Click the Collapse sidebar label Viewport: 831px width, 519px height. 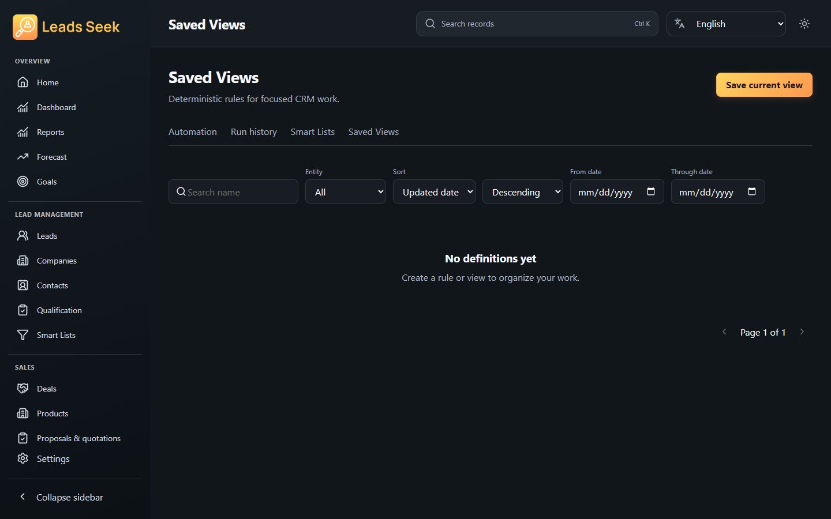pyautogui.click(x=70, y=497)
